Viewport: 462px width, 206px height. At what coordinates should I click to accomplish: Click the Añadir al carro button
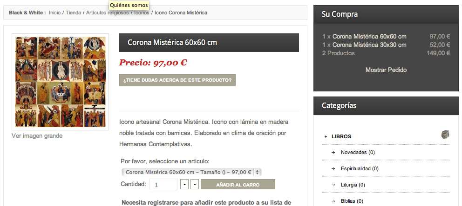[238, 185]
